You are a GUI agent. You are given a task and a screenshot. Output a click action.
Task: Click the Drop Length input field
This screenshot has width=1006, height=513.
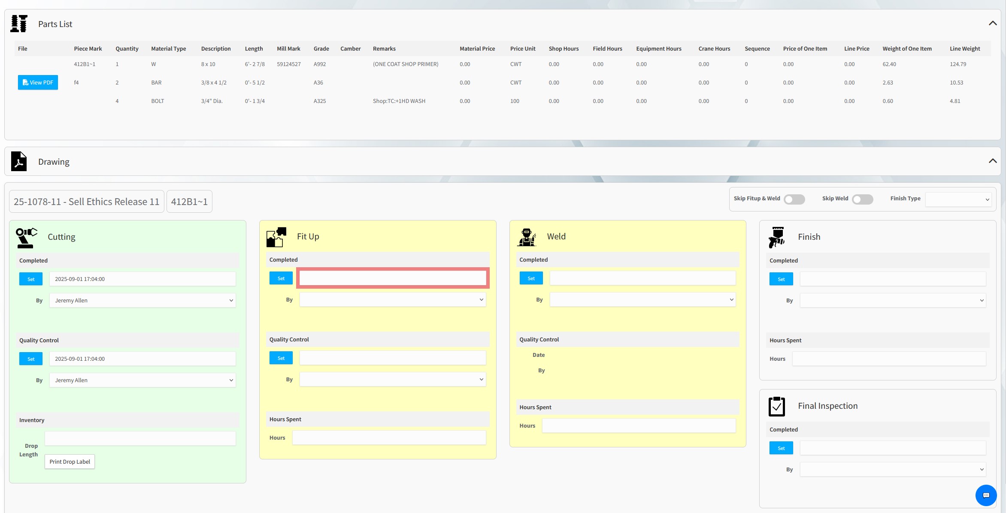140,439
